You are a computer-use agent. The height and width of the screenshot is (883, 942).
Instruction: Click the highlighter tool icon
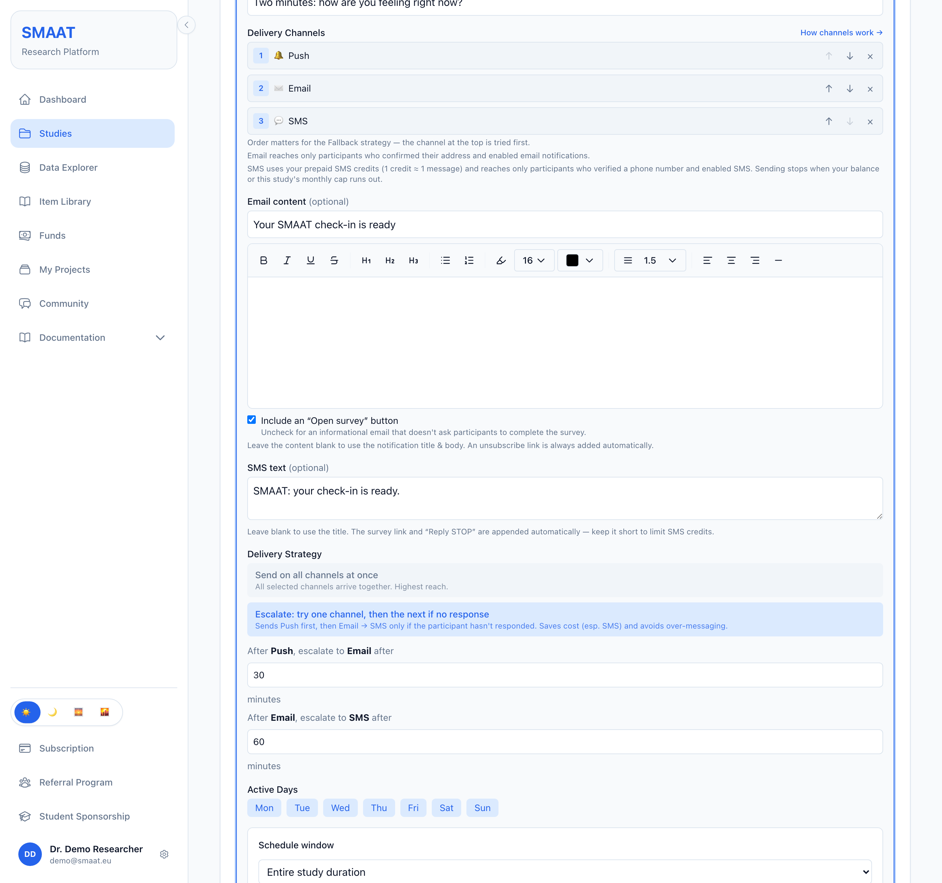tap(501, 261)
